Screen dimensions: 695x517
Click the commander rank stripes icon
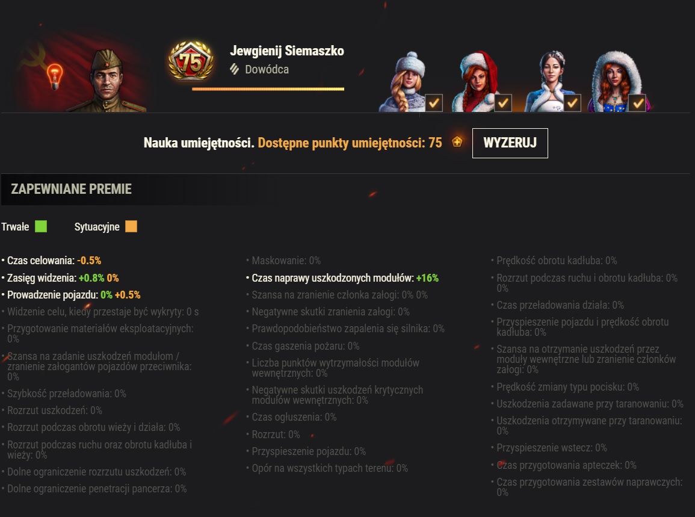click(235, 69)
